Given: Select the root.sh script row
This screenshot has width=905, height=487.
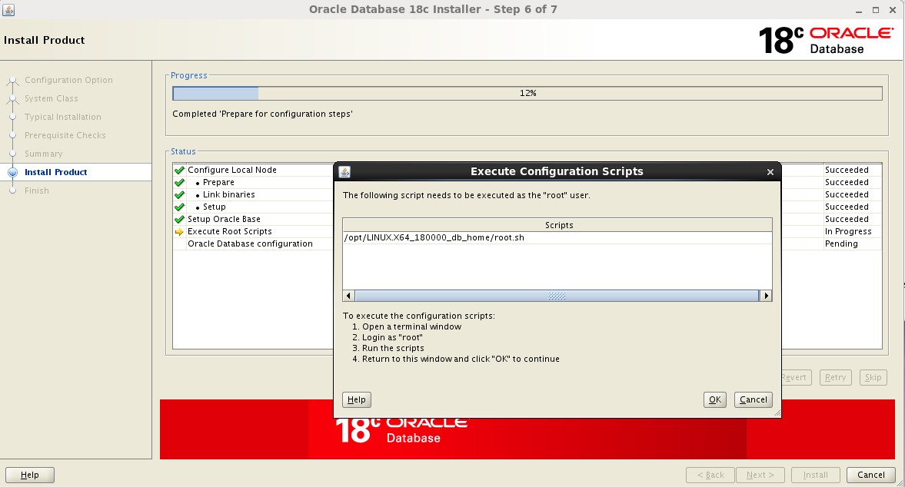Looking at the screenshot, I should point(557,237).
